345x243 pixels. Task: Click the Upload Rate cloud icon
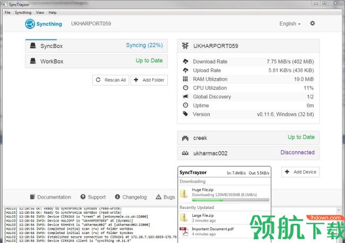click(185, 70)
